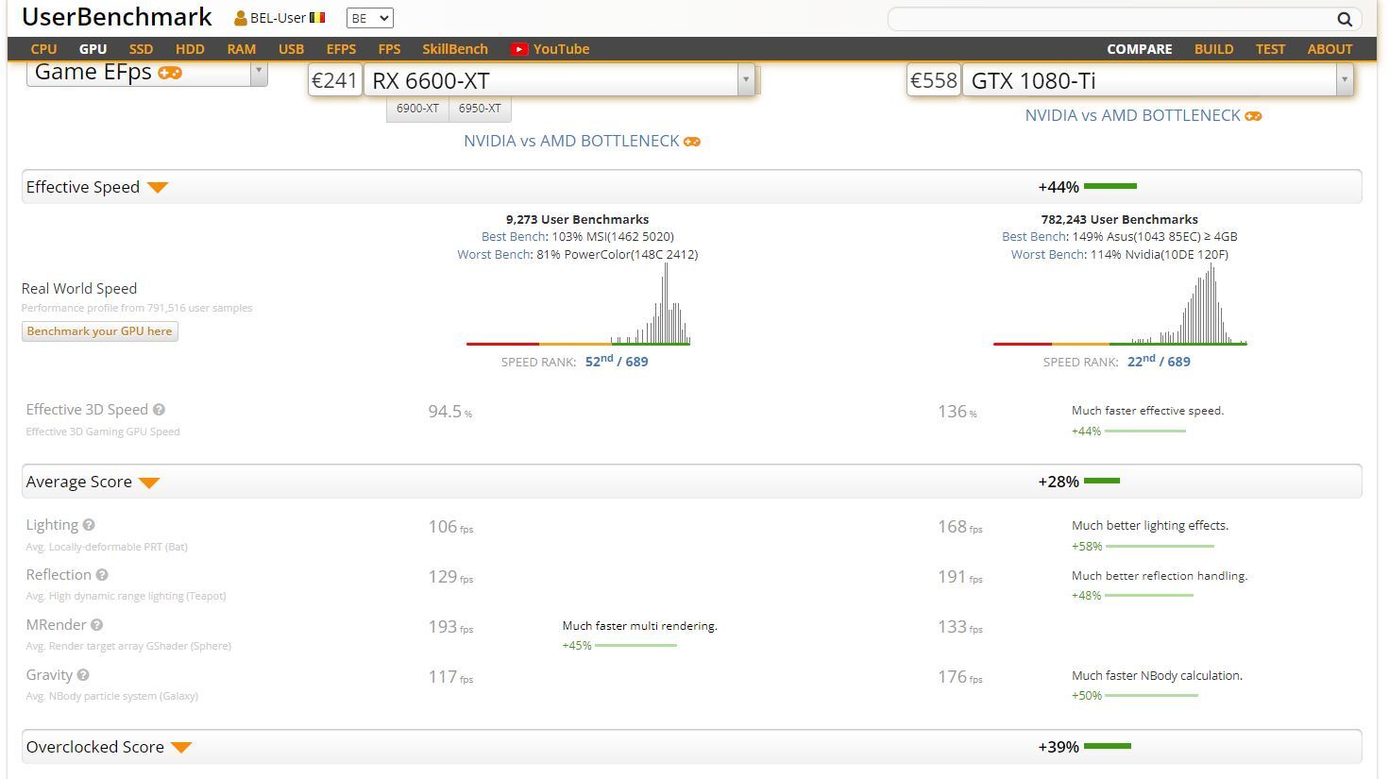The image size is (1389, 779).
Task: Click gamepad icon under GTX 1080-Ti bottleneck link
Action: click(1253, 116)
